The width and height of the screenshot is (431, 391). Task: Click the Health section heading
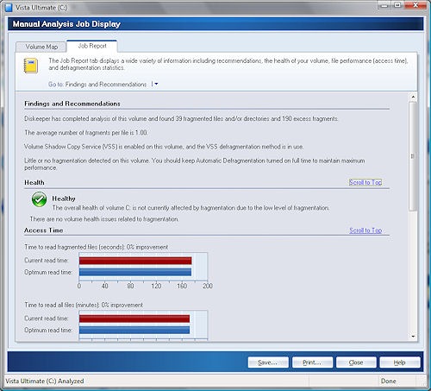coord(34,183)
